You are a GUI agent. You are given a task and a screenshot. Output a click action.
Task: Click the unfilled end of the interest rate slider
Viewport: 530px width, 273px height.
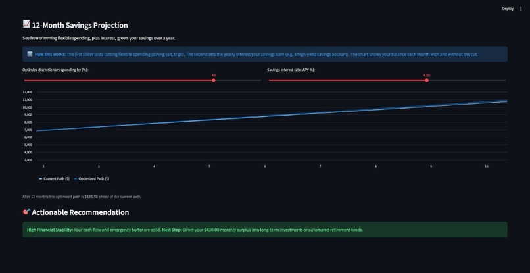(x=467, y=80)
